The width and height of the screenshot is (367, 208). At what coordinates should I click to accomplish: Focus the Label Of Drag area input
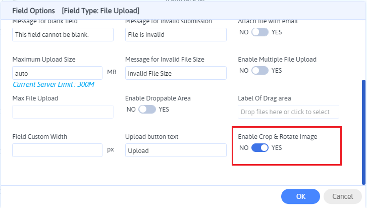coord(288,112)
